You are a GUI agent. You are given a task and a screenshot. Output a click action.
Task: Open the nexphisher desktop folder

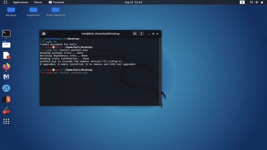pos(33,12)
